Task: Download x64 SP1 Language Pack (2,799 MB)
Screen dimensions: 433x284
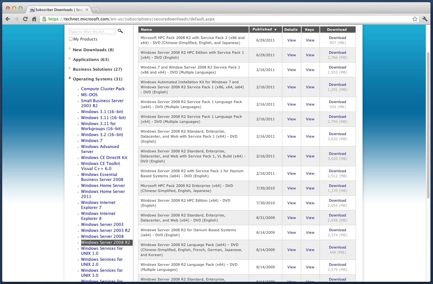Action: pos(337,117)
